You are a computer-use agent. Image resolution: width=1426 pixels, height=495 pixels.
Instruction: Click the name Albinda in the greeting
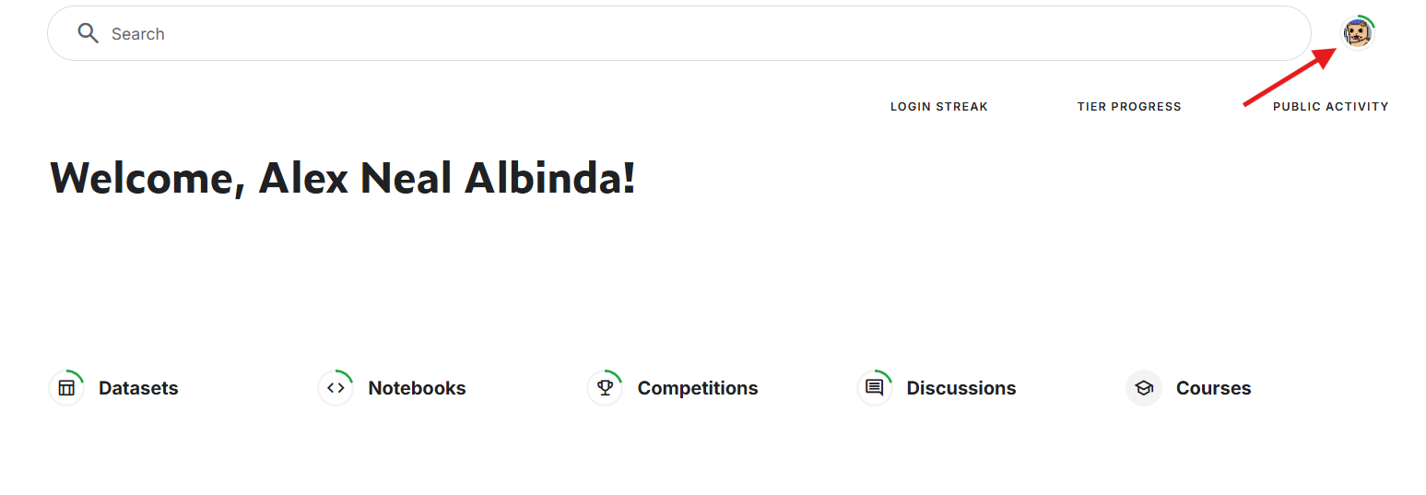[x=550, y=177]
